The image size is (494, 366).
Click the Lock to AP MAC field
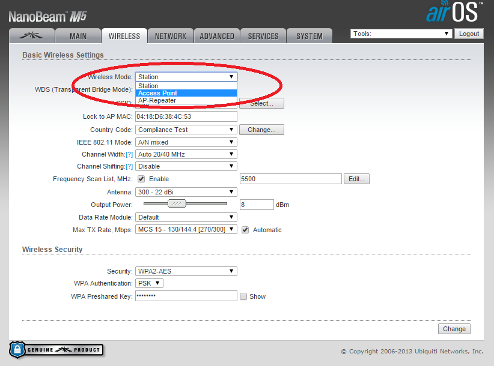[186, 116]
